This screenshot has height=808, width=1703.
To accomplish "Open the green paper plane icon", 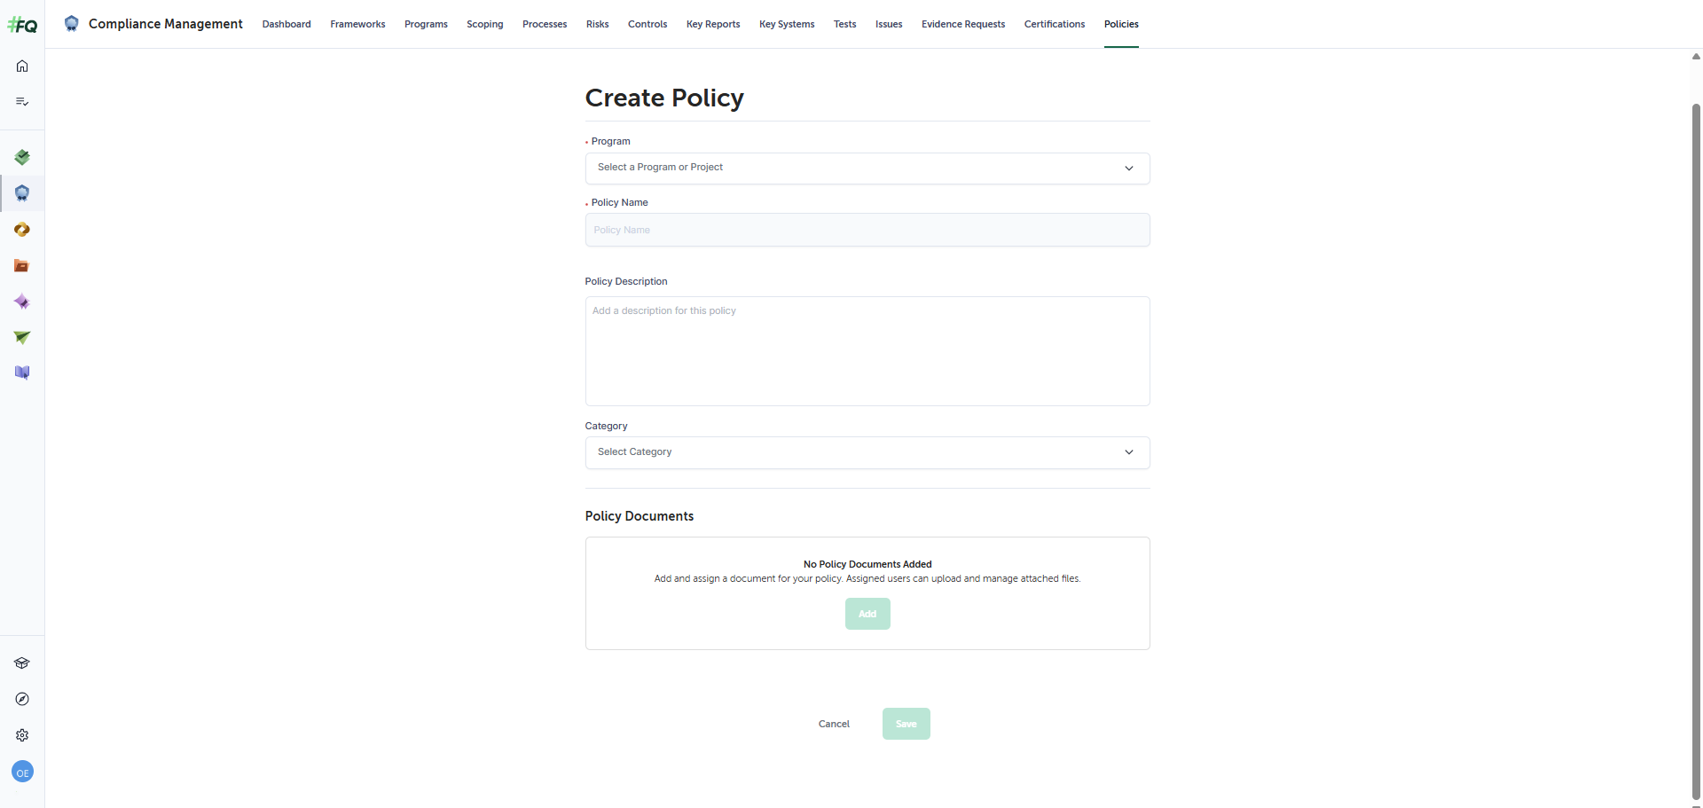I will pos(22,338).
